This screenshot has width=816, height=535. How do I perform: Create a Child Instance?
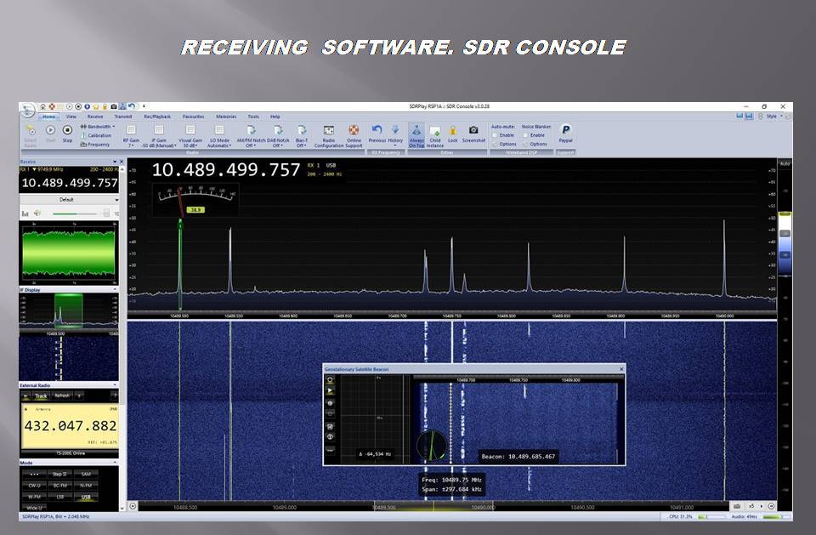coord(435,135)
